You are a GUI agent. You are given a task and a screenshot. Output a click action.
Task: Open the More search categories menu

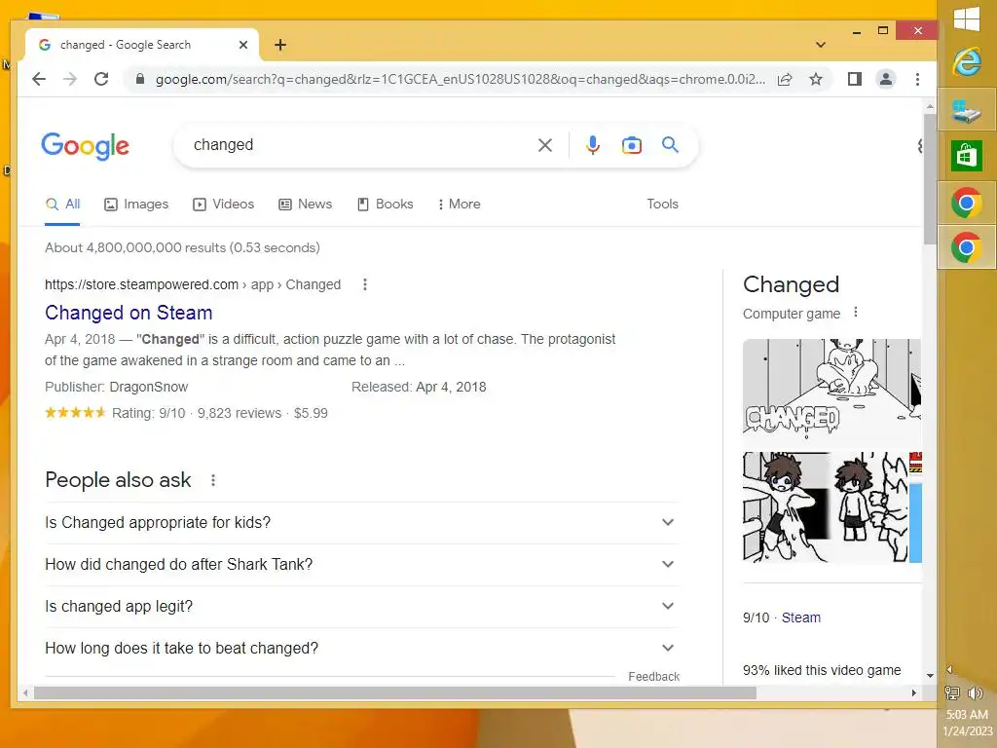pyautogui.click(x=460, y=205)
